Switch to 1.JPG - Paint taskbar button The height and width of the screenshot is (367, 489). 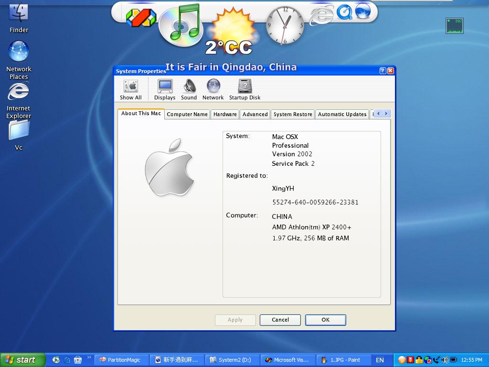point(343,360)
